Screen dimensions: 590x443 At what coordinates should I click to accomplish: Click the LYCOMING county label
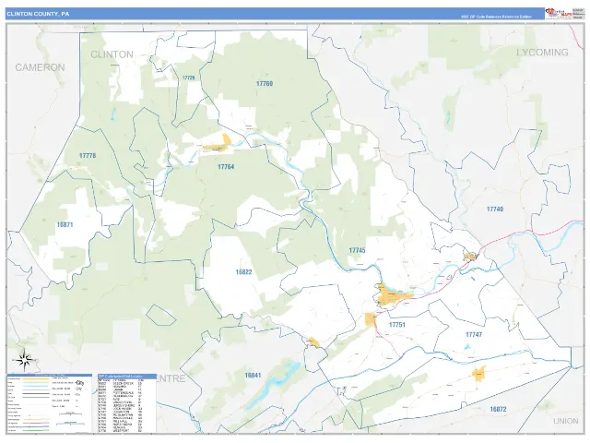point(542,53)
